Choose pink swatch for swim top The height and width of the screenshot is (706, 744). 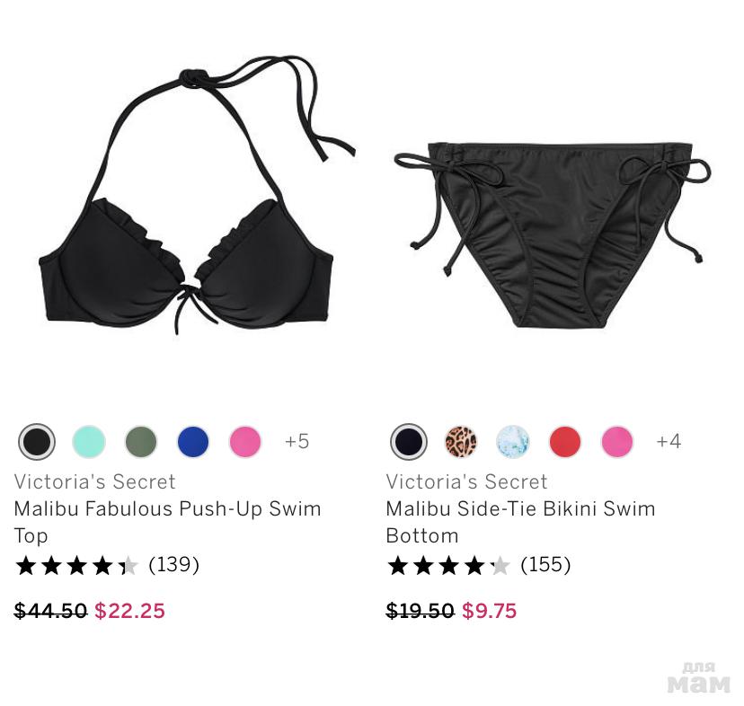[245, 442]
